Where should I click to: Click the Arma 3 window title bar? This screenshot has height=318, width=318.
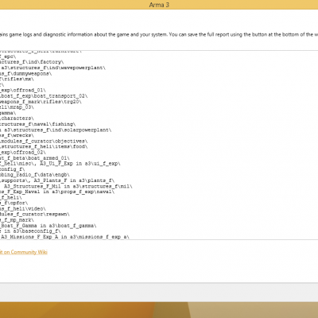click(159, 5)
